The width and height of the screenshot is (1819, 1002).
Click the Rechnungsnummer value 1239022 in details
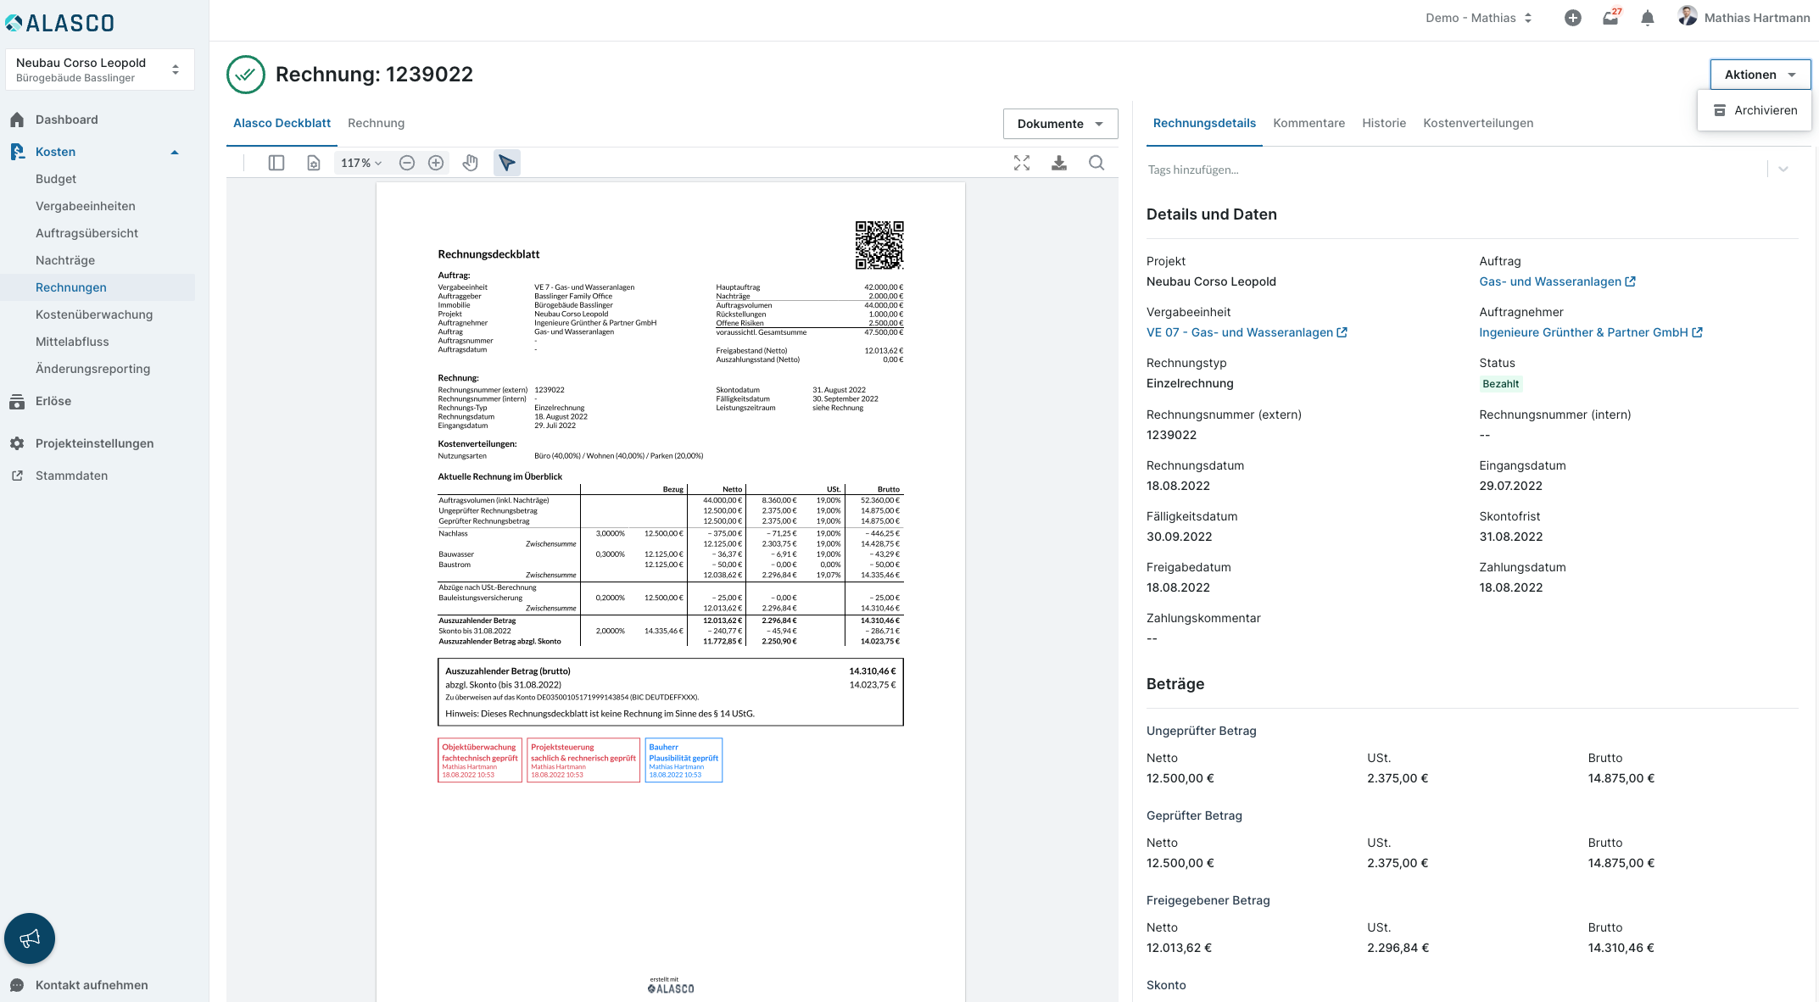click(1171, 435)
